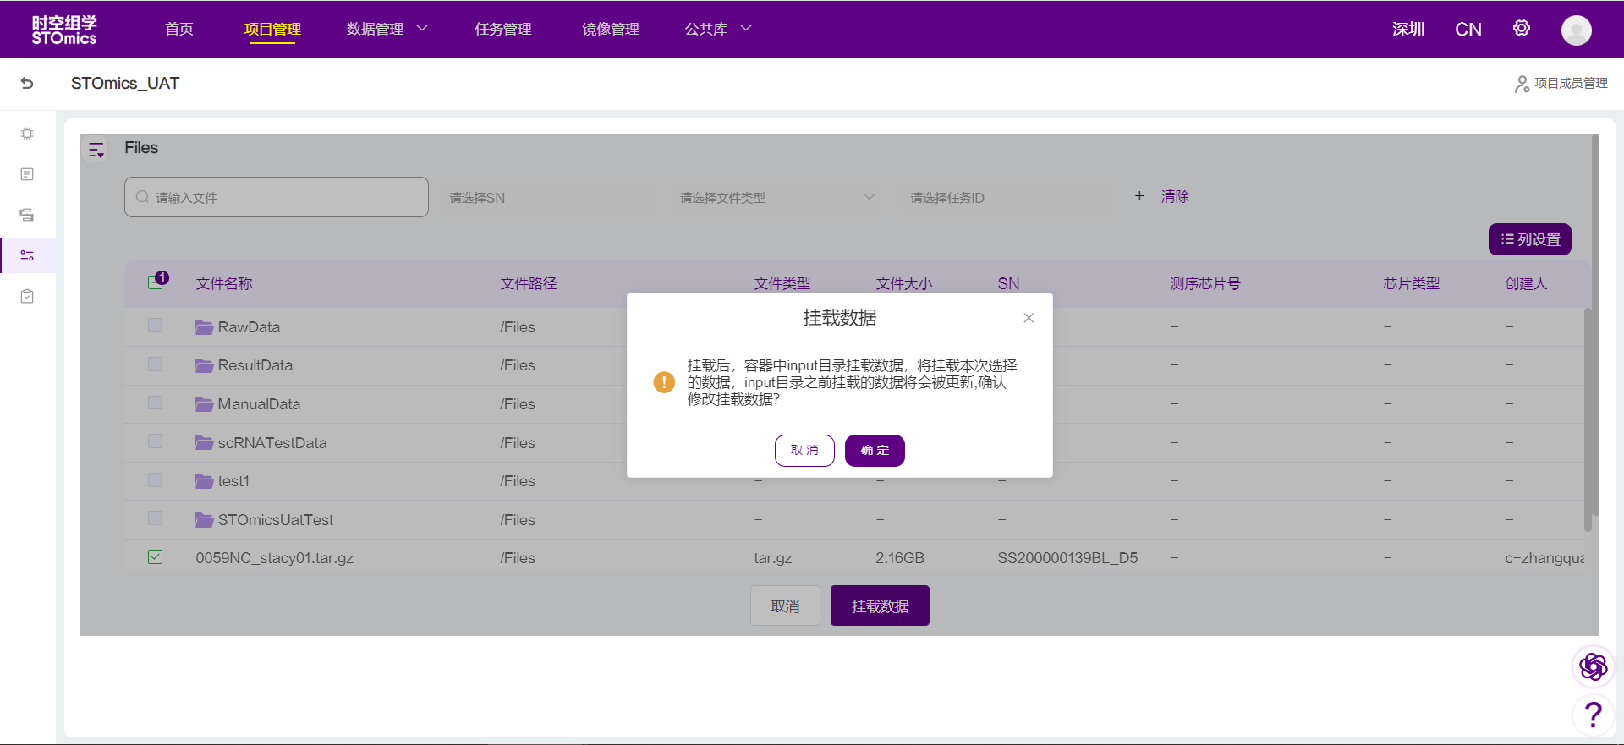Confirm mounting with the 确定 button
This screenshot has width=1624, height=745.
pyautogui.click(x=875, y=451)
